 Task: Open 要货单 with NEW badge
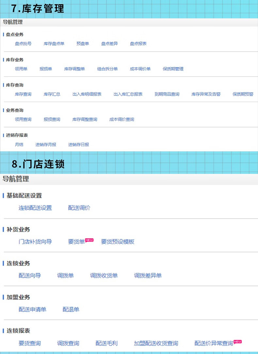pos(76,242)
